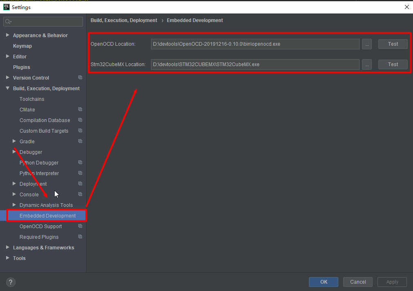Open the Plugins settings page

tap(22, 67)
